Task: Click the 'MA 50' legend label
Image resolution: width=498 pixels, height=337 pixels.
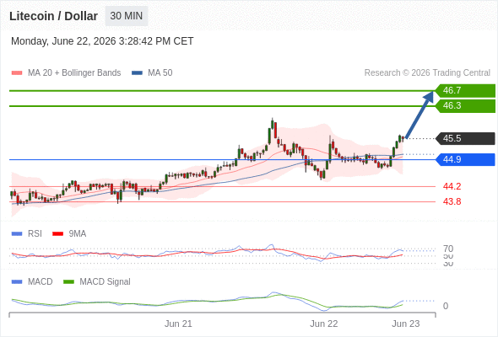Action: (x=160, y=73)
